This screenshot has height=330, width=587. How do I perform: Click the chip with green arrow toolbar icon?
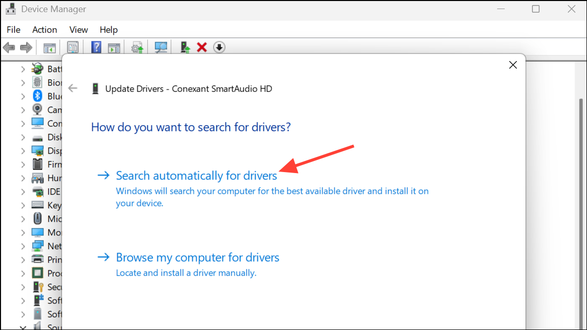[x=137, y=48]
